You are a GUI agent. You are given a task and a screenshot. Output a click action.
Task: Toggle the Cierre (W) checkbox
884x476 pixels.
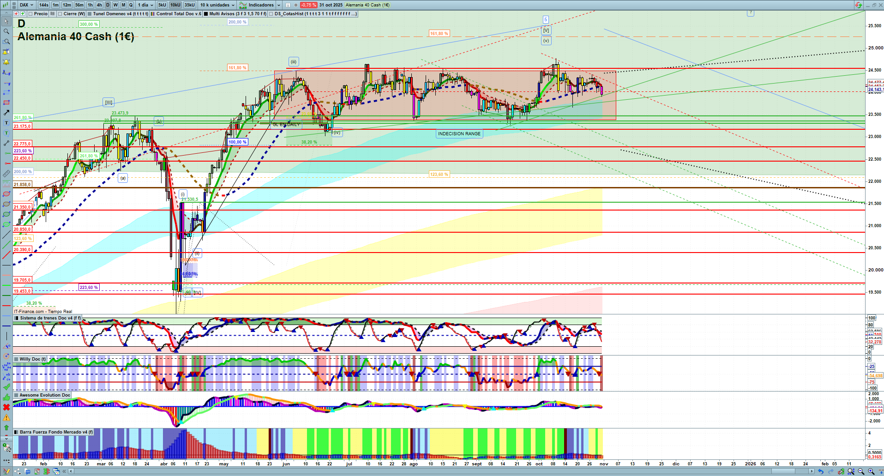[60, 14]
